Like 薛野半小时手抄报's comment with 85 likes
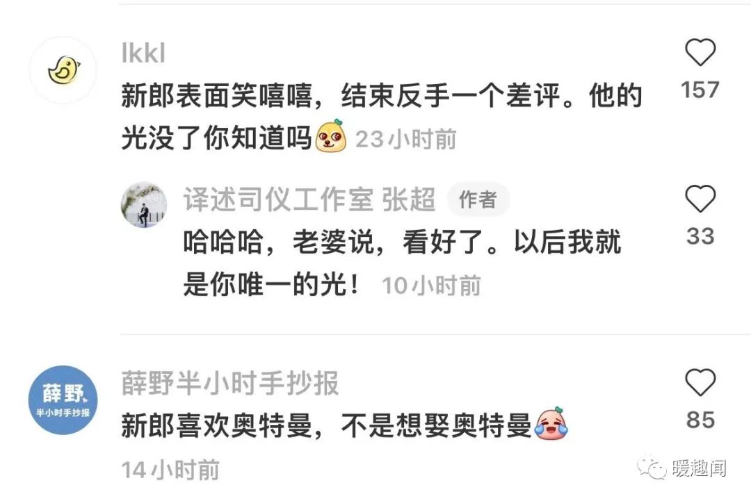Screen dimensions: 751x501 (x=700, y=382)
